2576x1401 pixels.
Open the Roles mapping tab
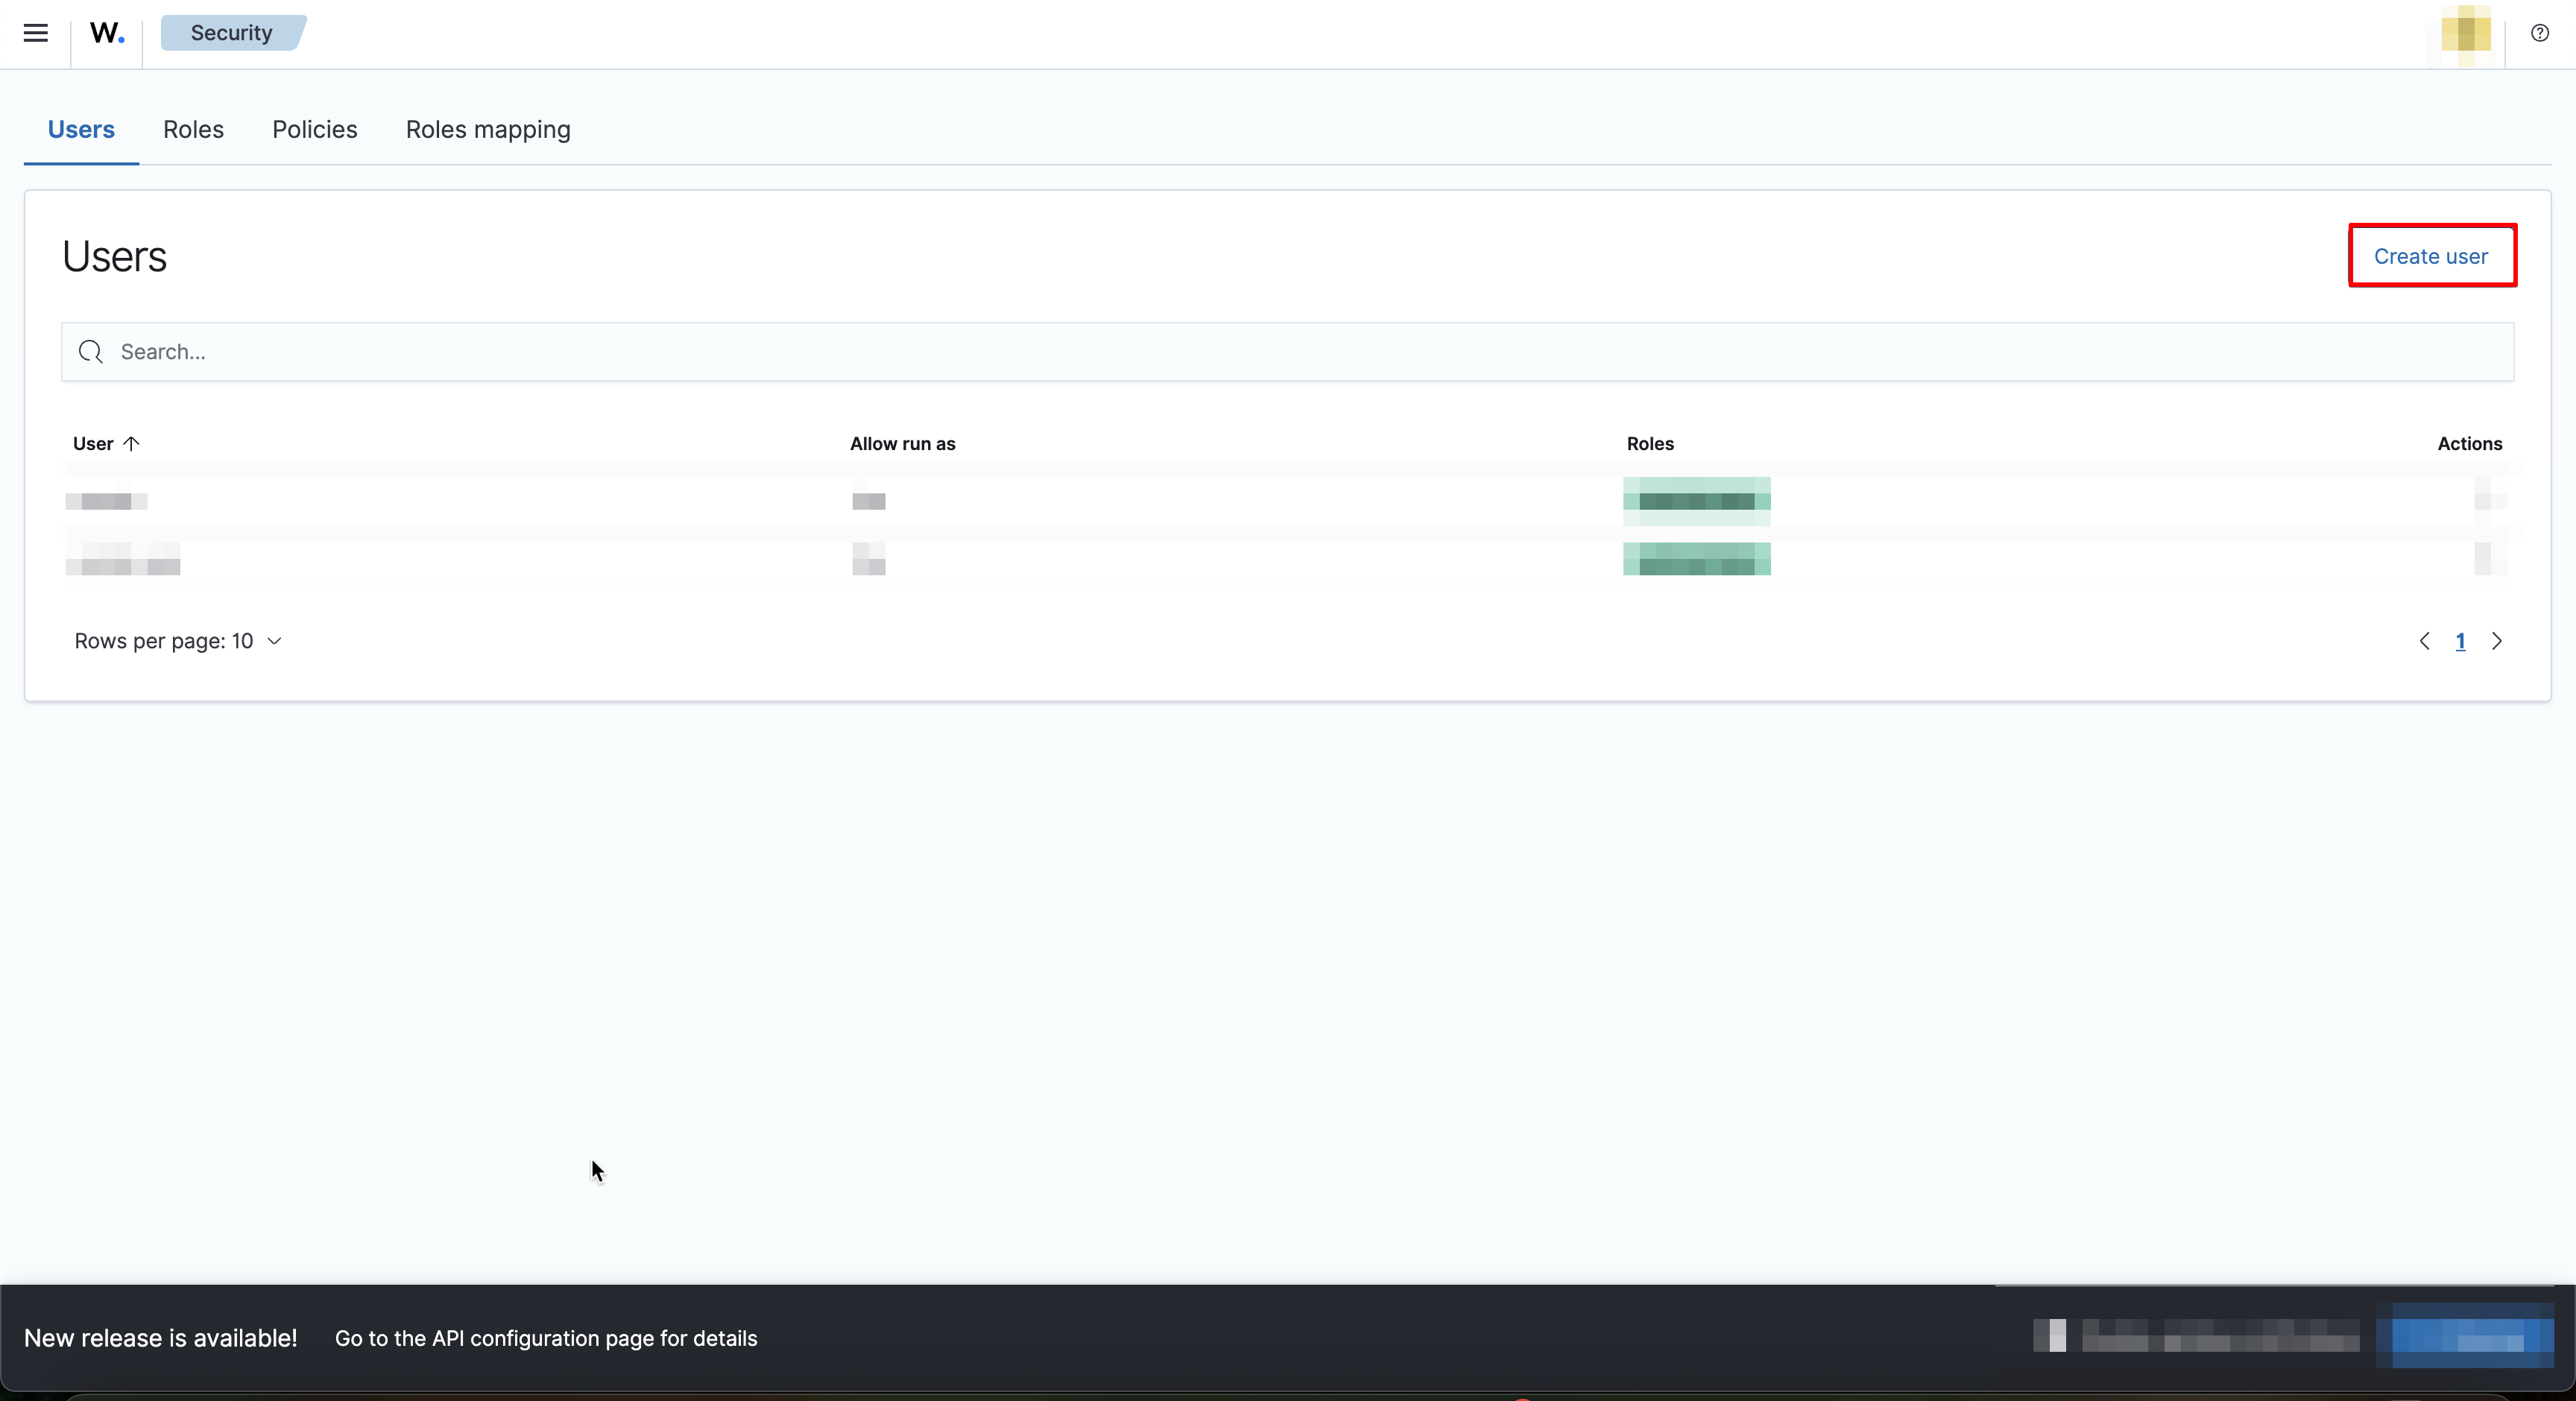click(x=487, y=129)
